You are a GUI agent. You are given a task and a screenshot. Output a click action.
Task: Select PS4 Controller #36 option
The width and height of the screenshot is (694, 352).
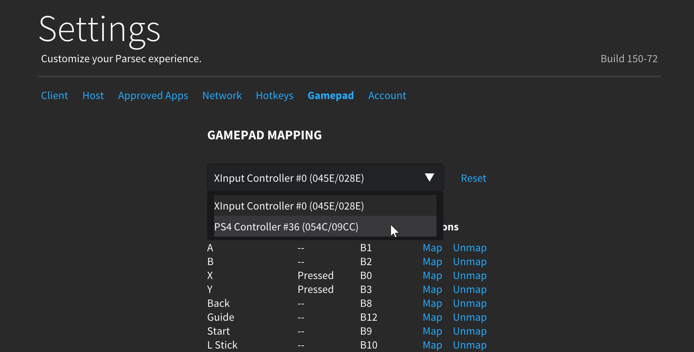(325, 227)
